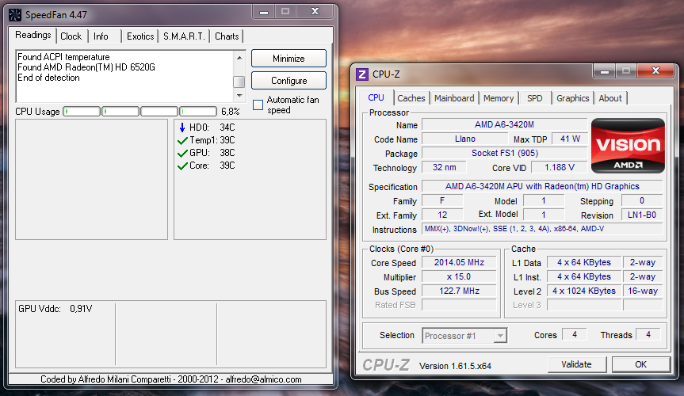Viewport: 684px width, 396px height.
Task: Click the first CPU Usage bar
Action: click(x=82, y=112)
